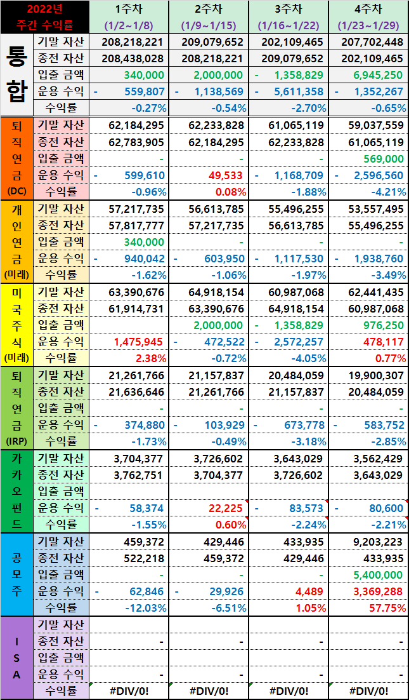Viewport: 409px width, 700px height.
Task: Click 카카오펀드 수익률 cell showing -1.55%
Action: click(x=129, y=525)
